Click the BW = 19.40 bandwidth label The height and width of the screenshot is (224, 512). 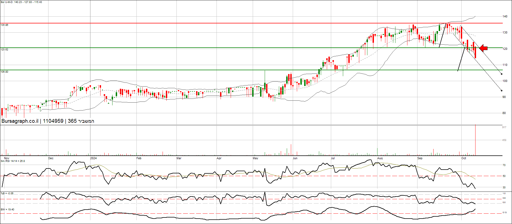(x=8, y=210)
